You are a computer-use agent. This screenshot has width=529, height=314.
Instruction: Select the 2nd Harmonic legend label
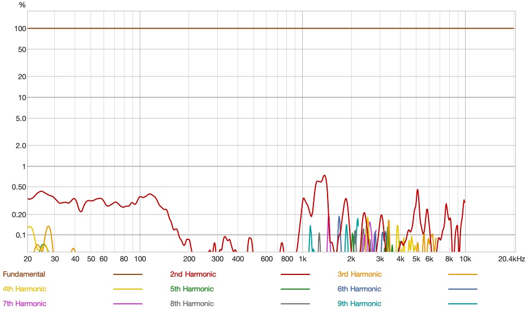pos(193,274)
